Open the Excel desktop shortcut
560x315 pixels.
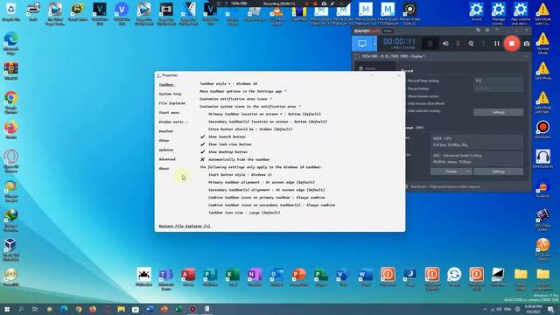tap(232, 277)
